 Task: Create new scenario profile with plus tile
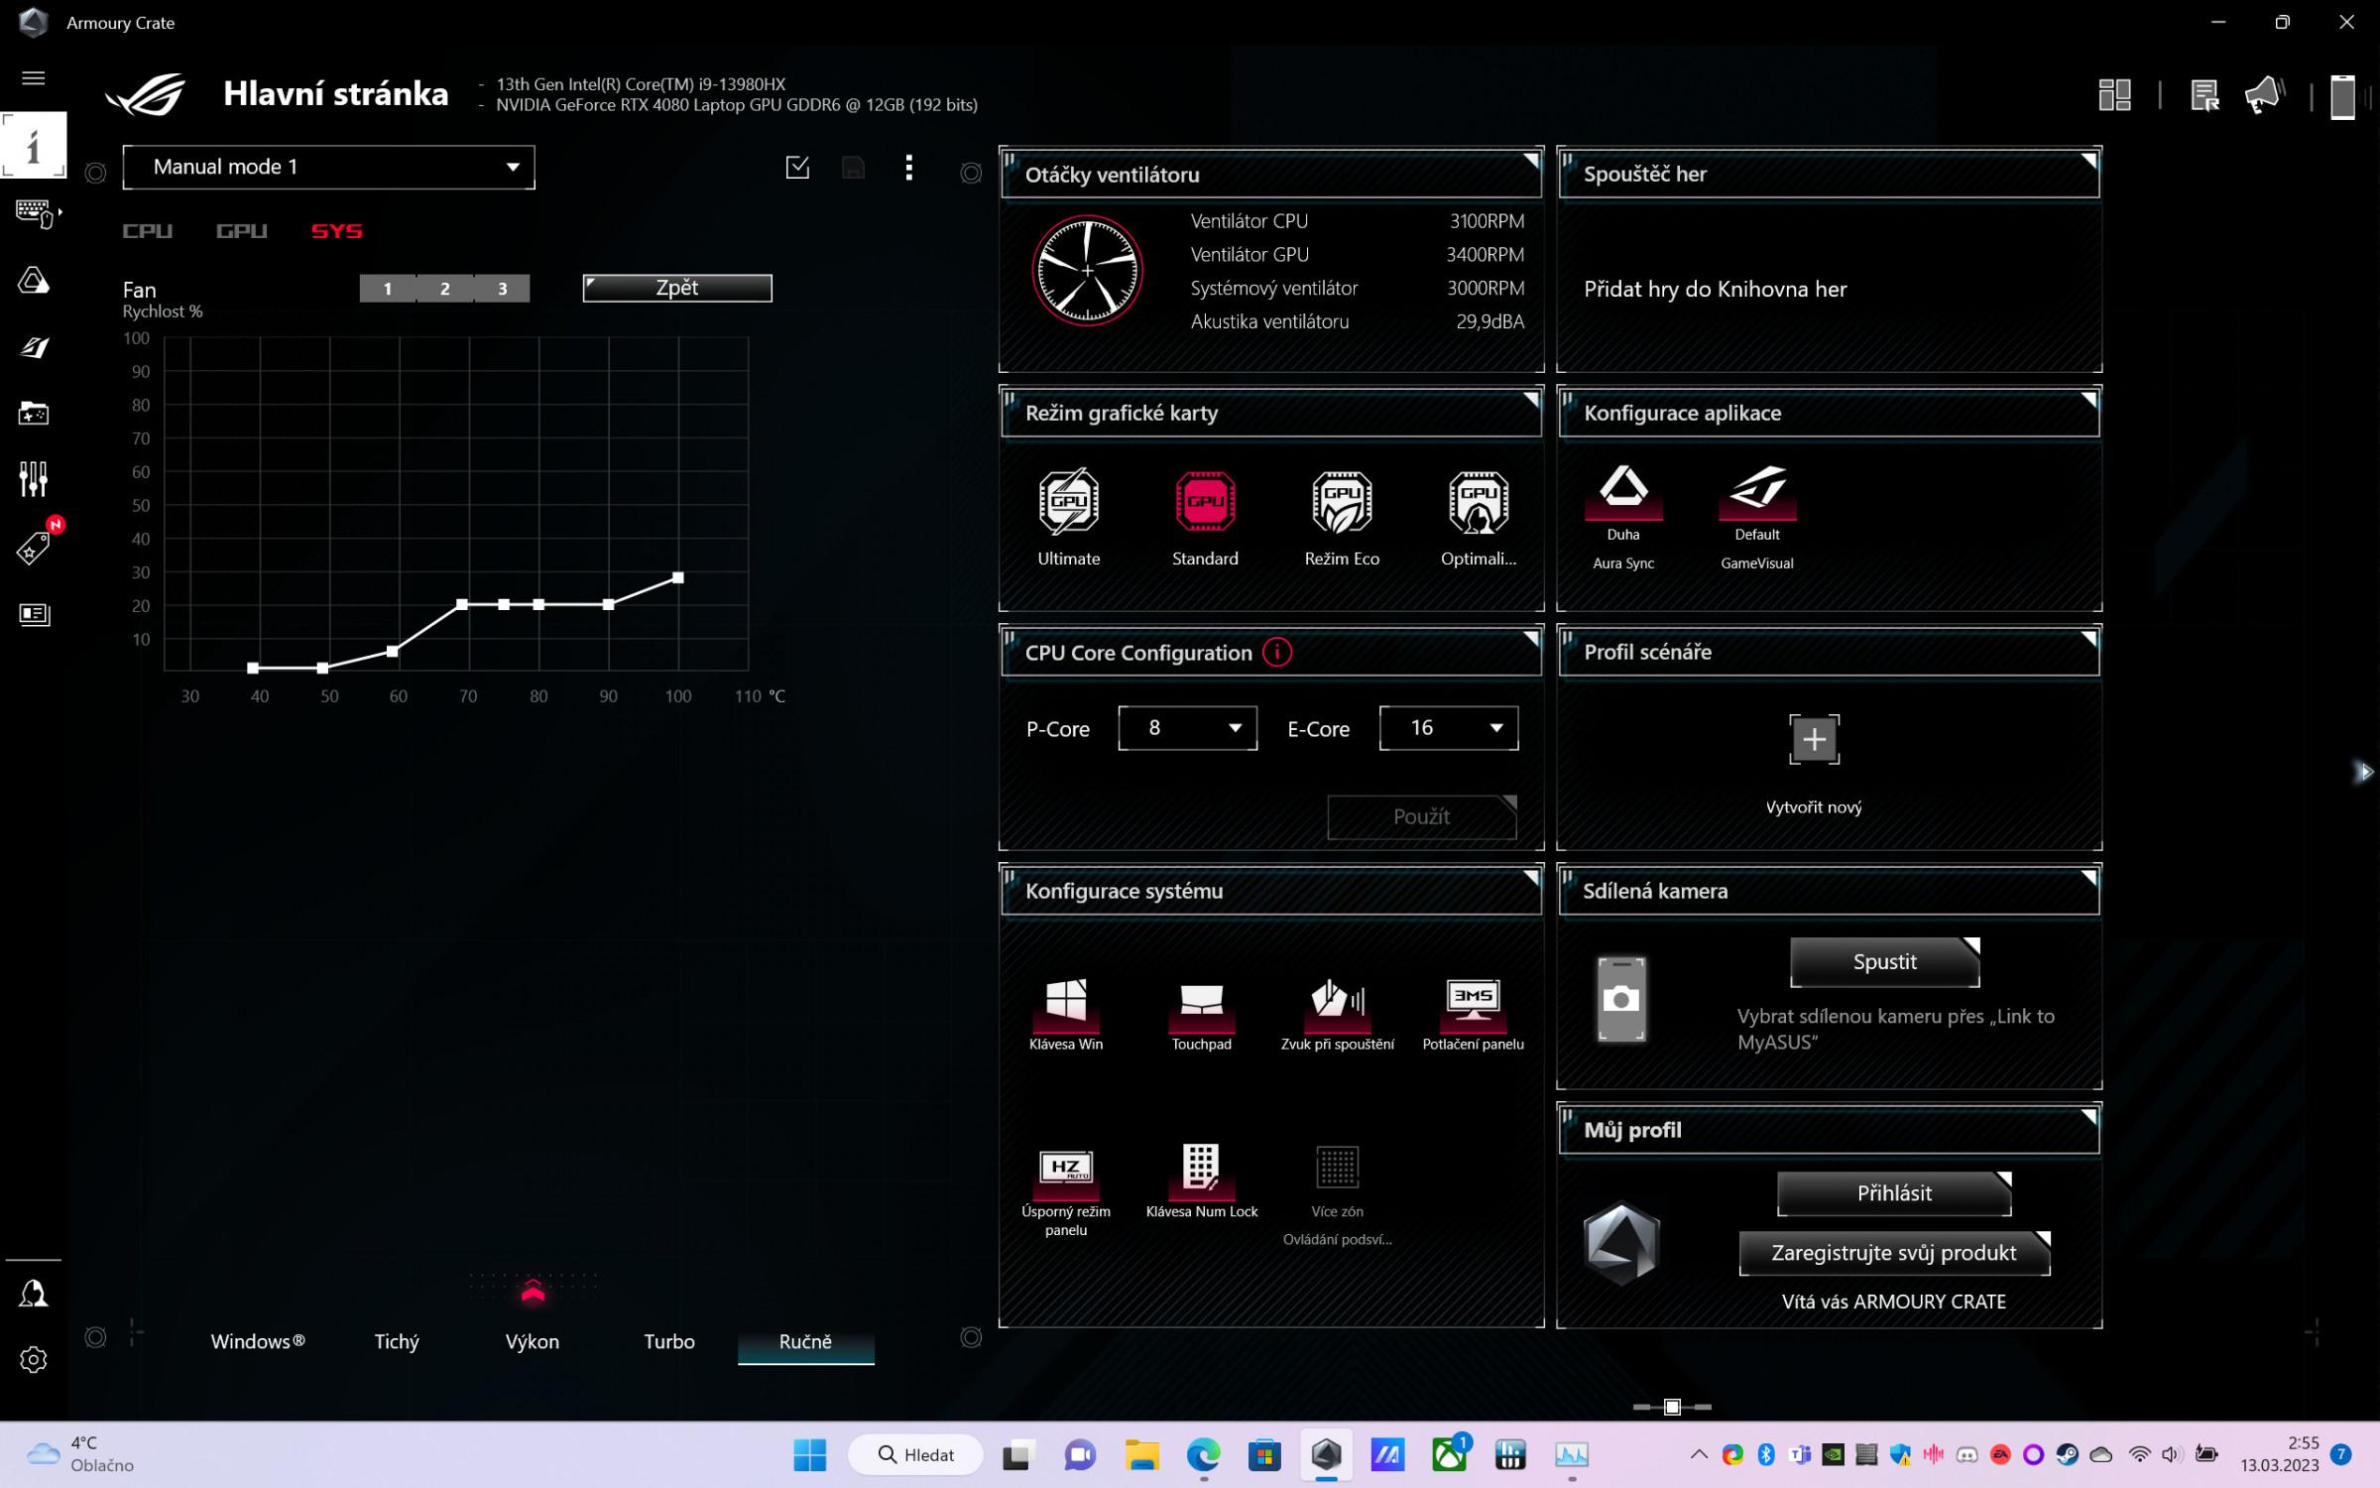tap(1814, 739)
